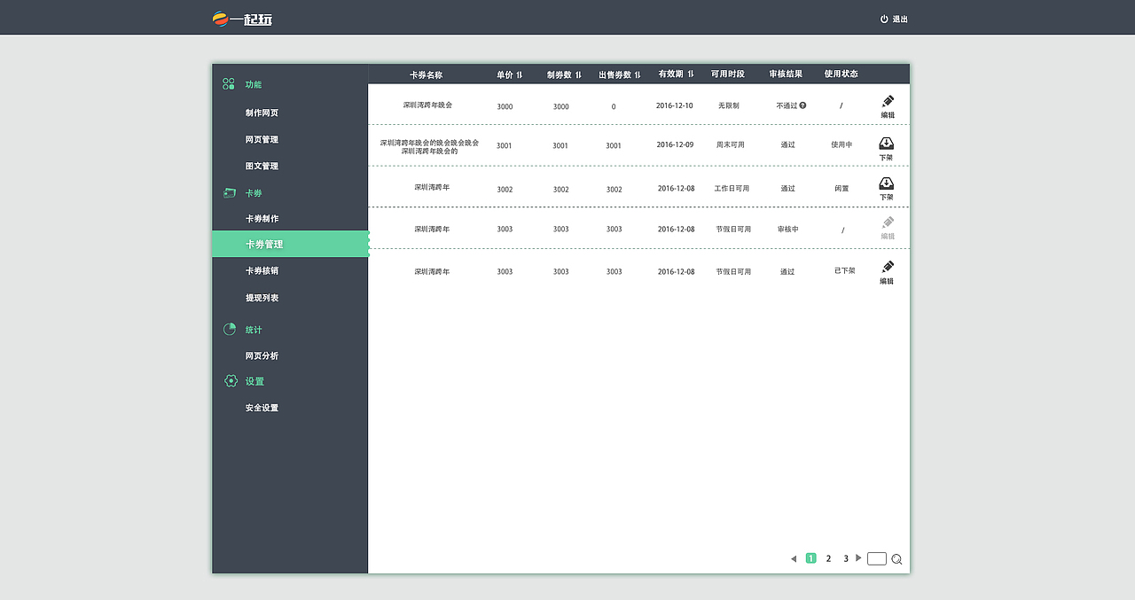Click the page search magnifier icon
The image size is (1135, 600).
(896, 559)
